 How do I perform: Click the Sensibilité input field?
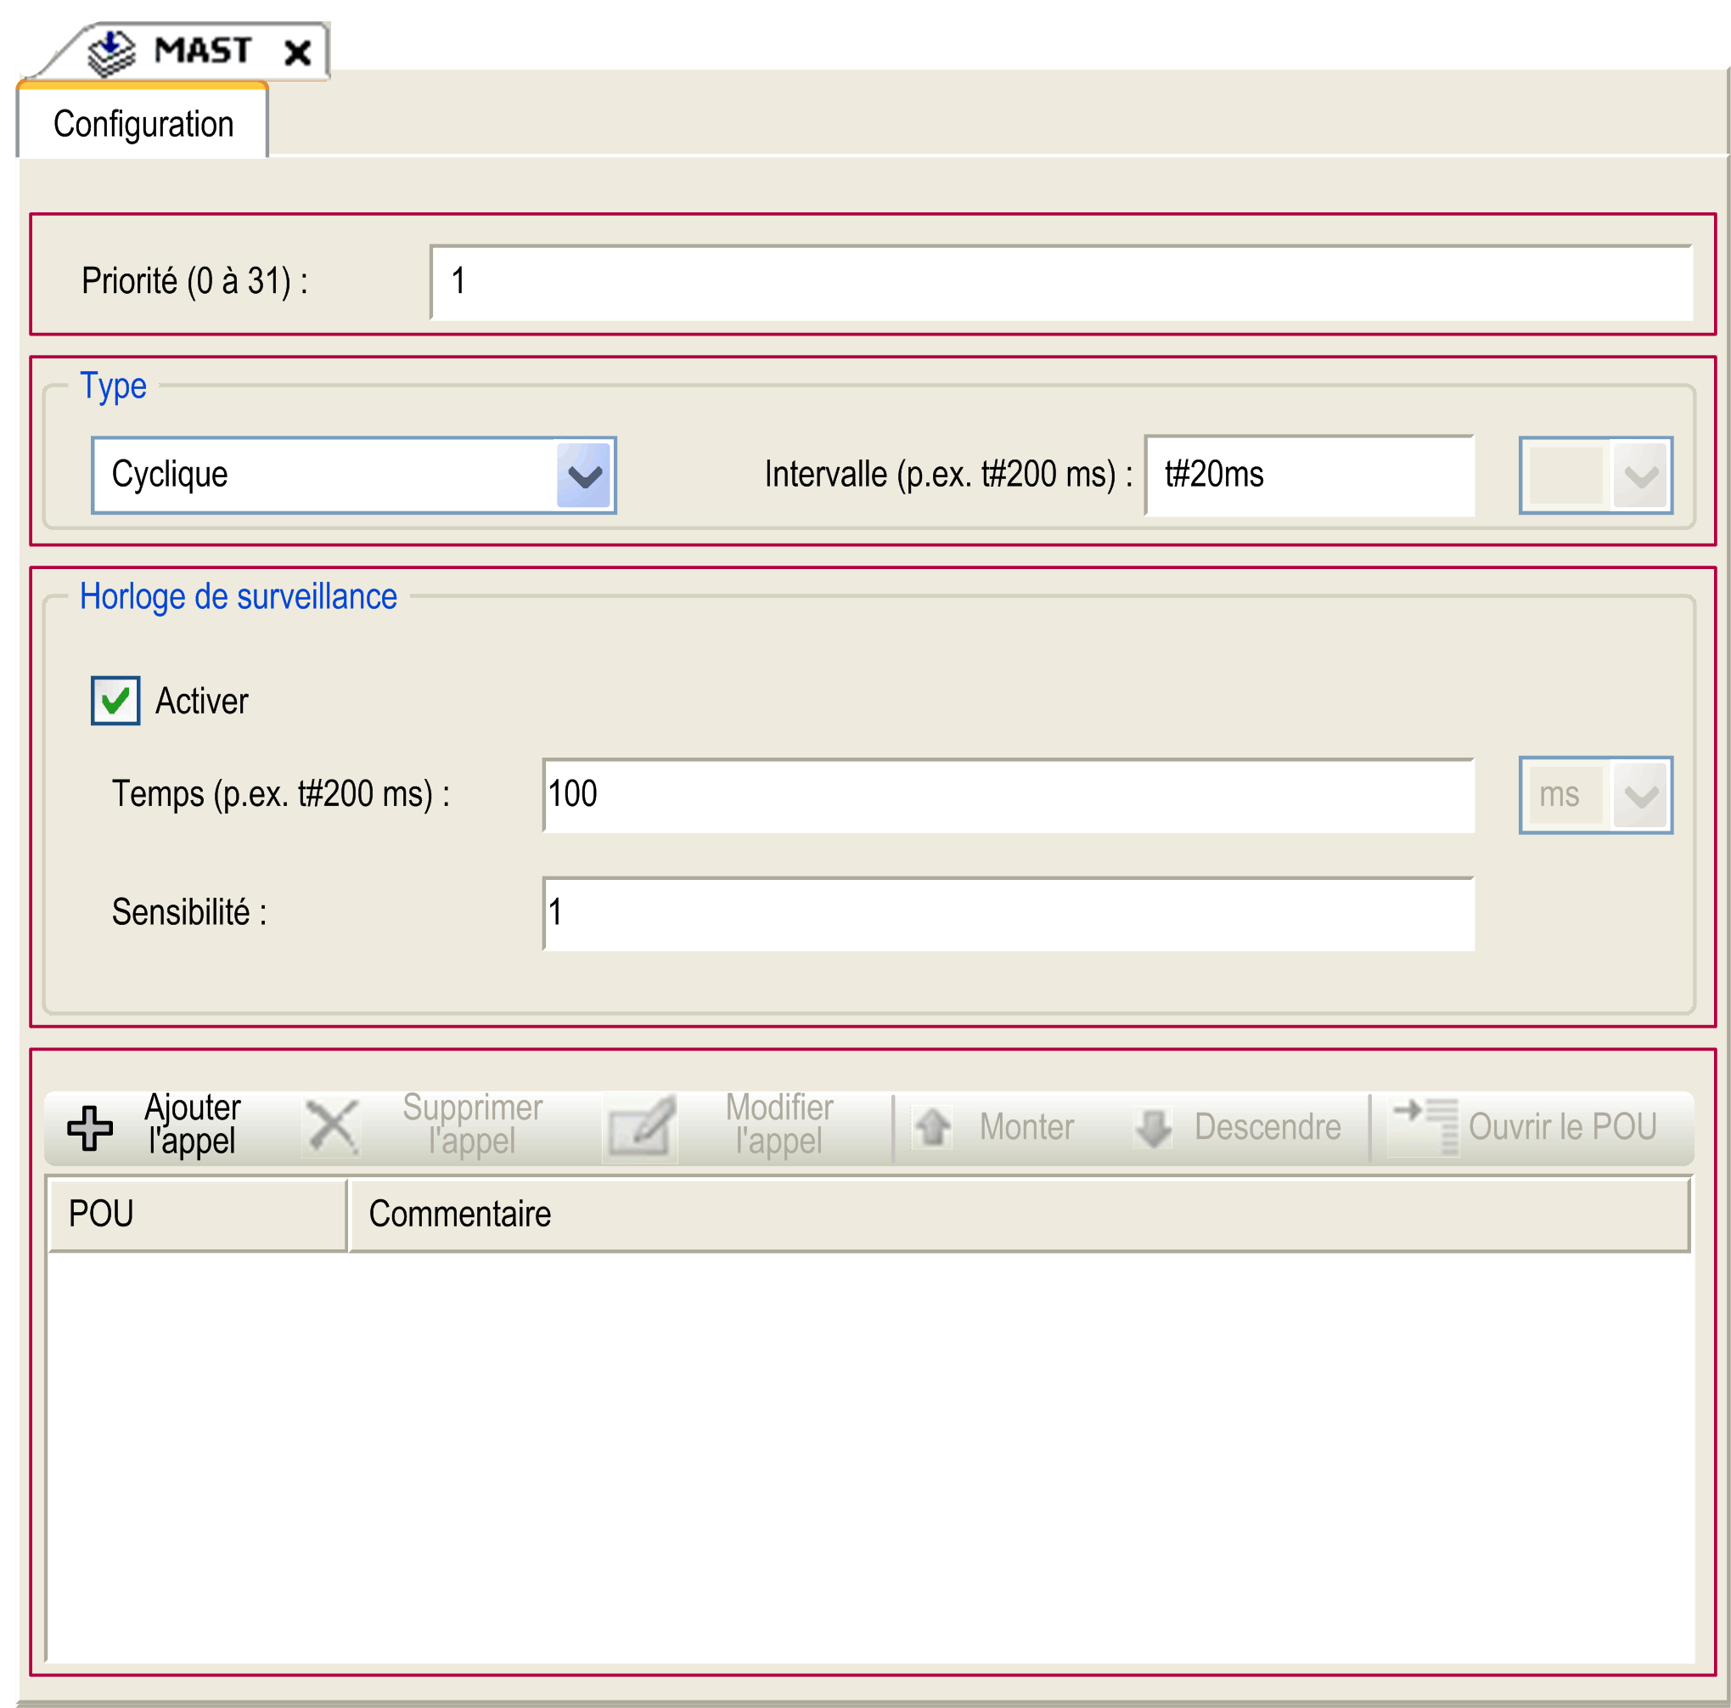1008,913
